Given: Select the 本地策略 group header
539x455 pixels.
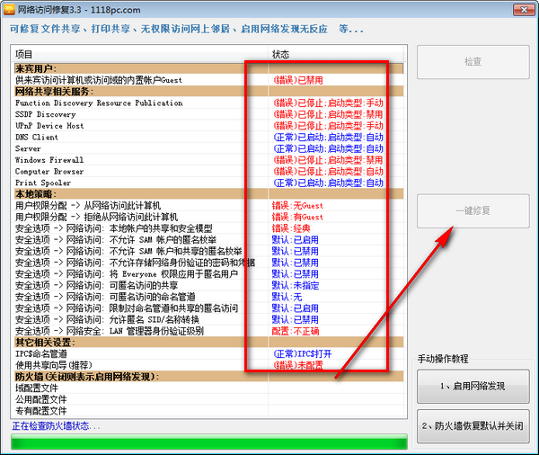Looking at the screenshot, I should pyautogui.click(x=208, y=193).
